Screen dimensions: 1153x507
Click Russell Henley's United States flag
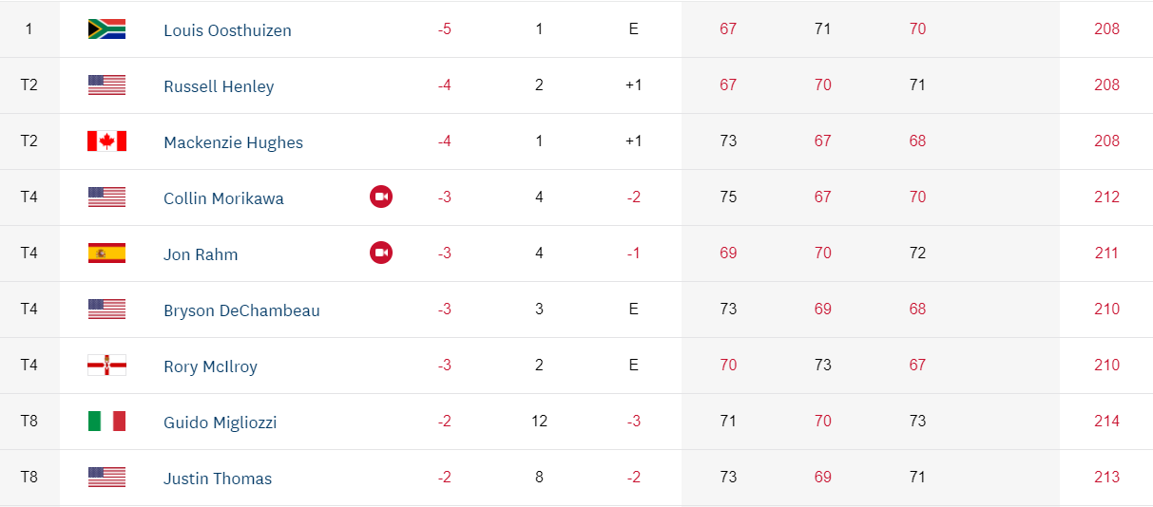pyautogui.click(x=106, y=85)
